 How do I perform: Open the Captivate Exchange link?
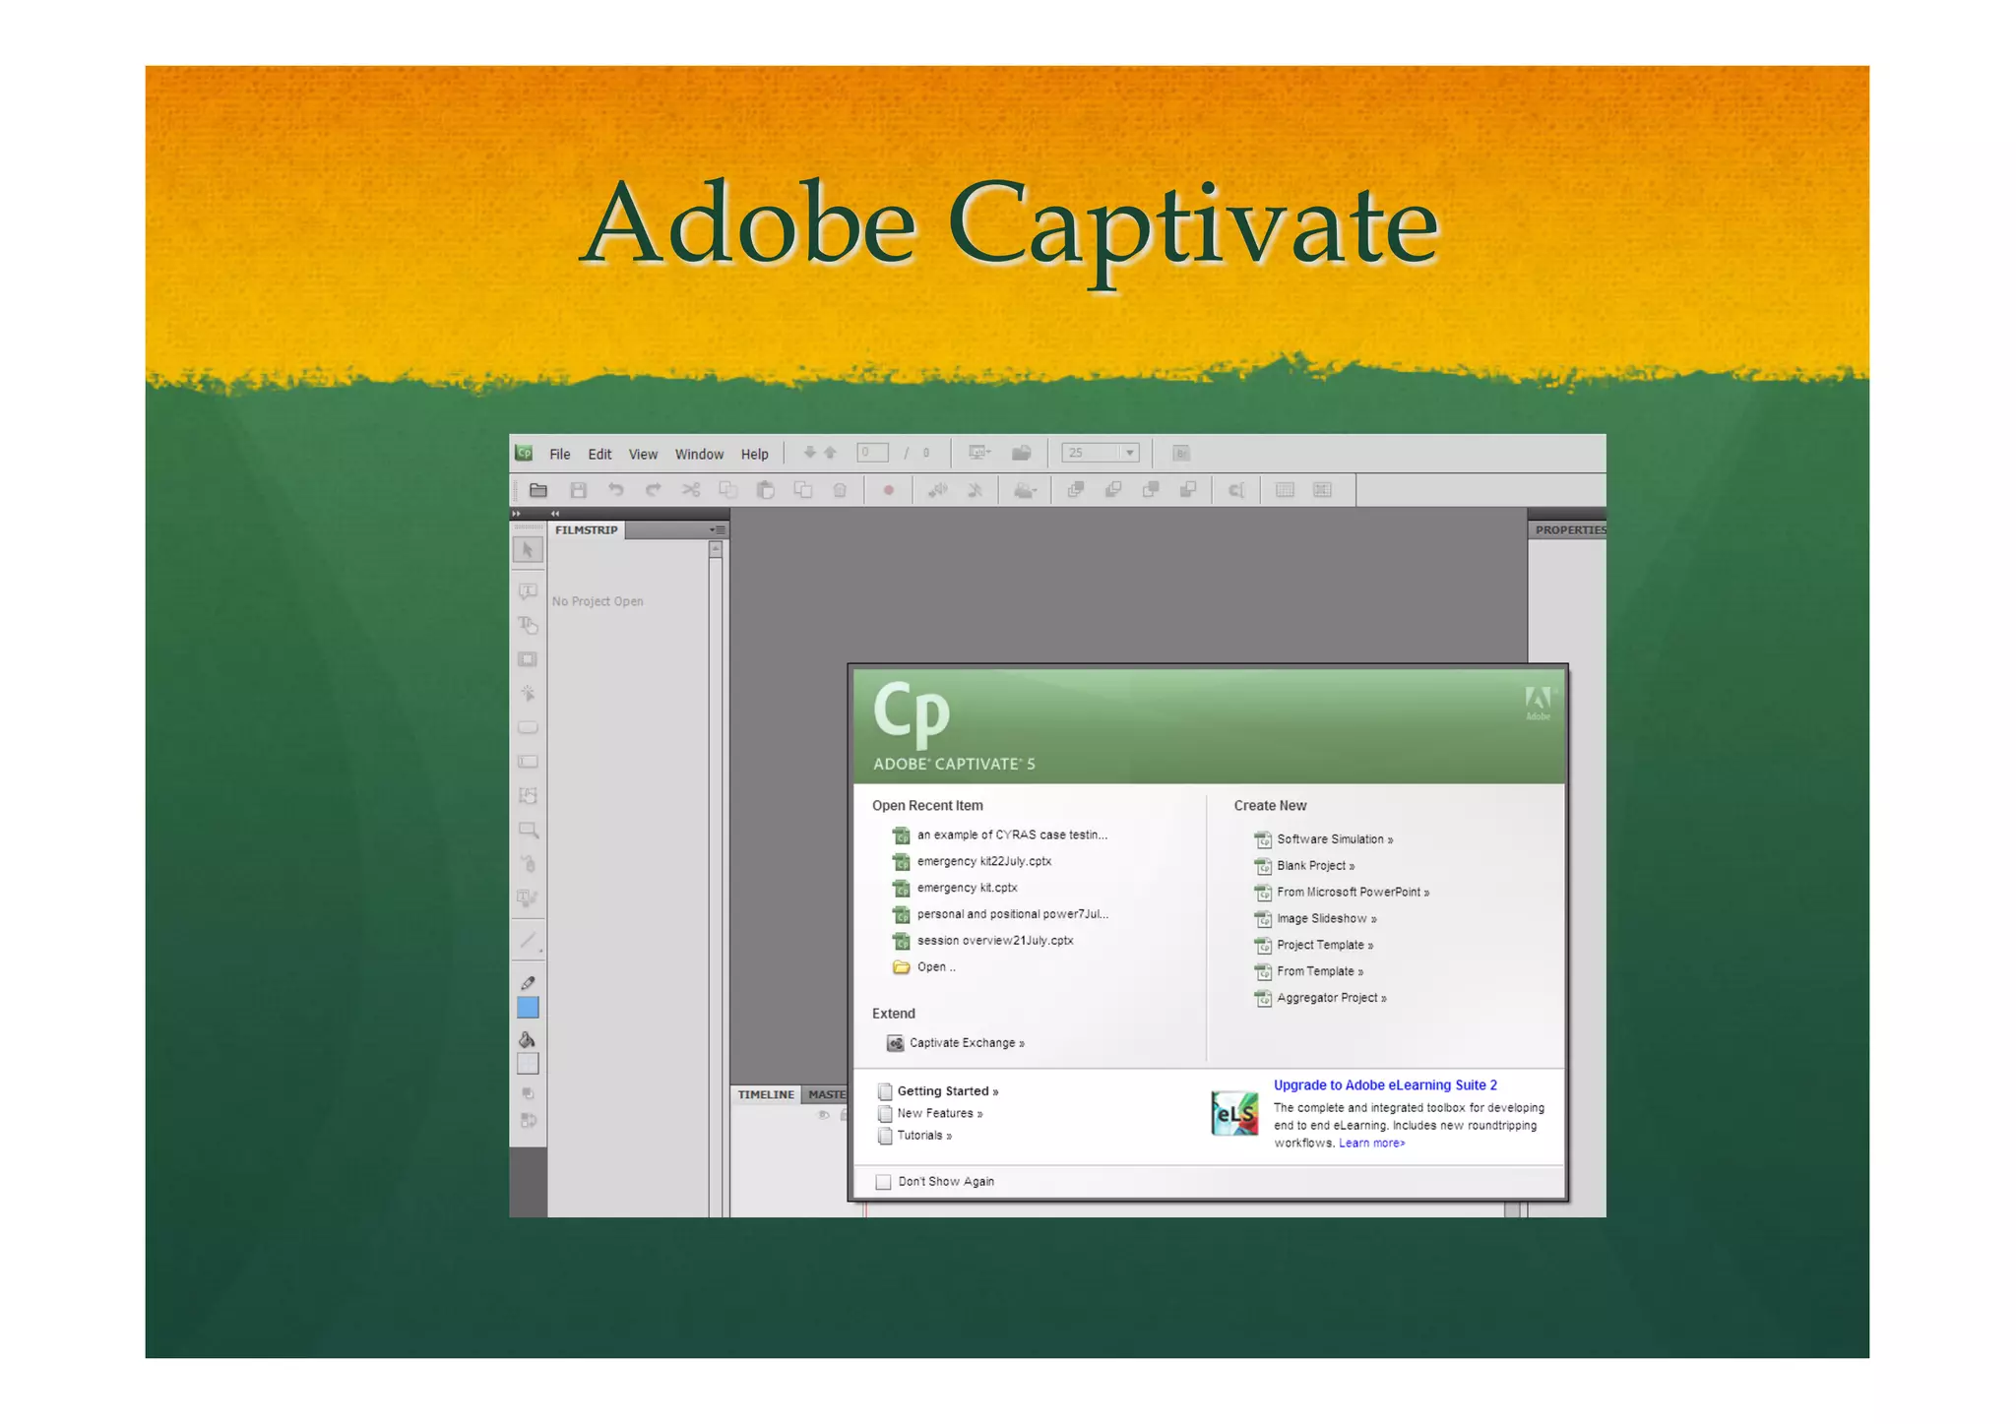[956, 1043]
